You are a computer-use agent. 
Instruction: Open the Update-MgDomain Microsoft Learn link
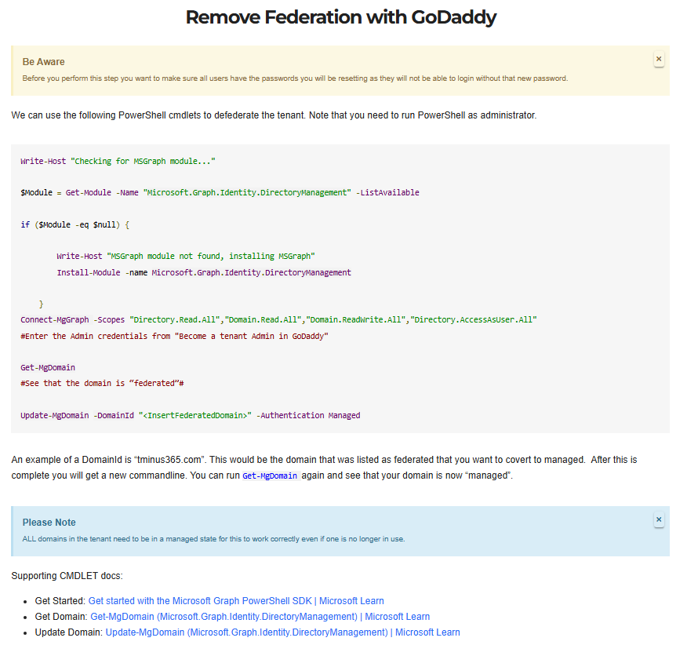pyautogui.click(x=282, y=632)
